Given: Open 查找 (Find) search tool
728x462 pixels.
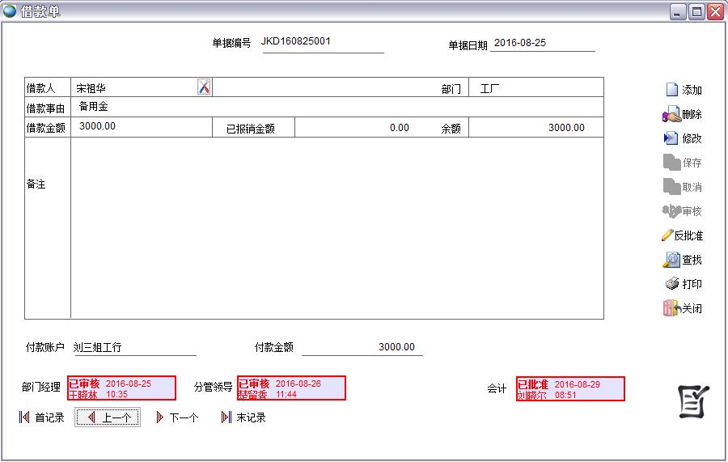Looking at the screenshot, I should click(671, 260).
